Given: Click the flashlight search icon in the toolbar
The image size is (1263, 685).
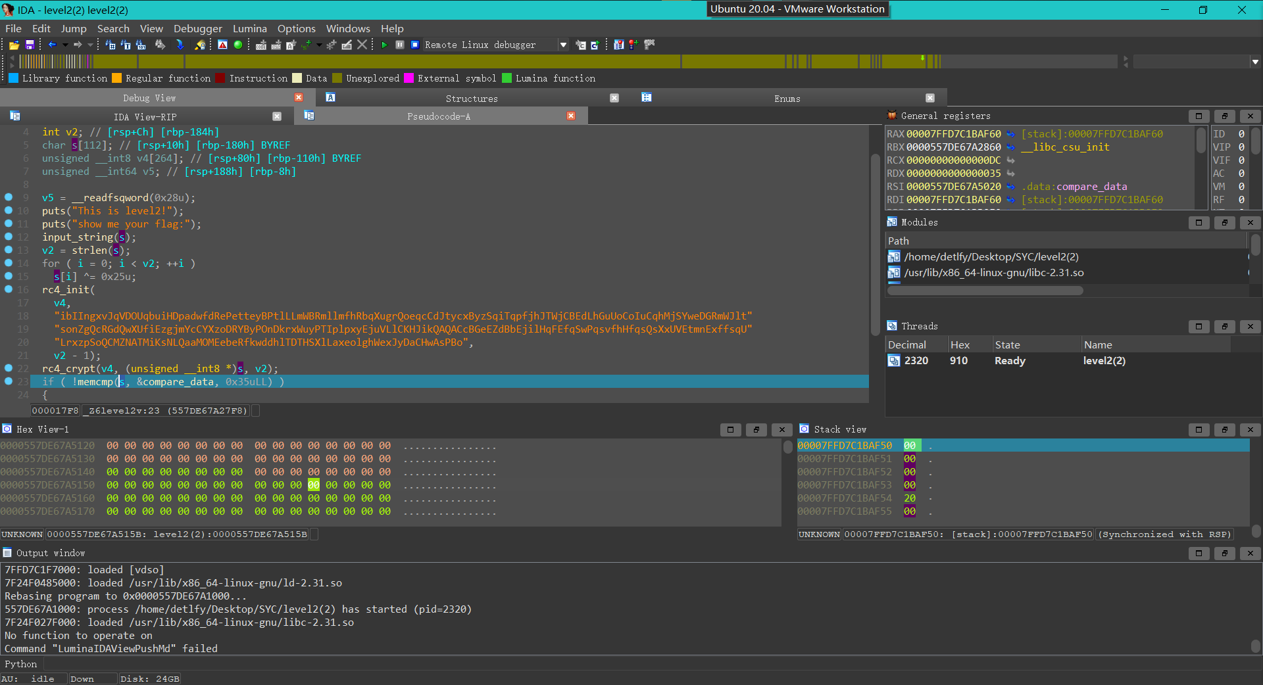Looking at the screenshot, I should (x=200, y=45).
